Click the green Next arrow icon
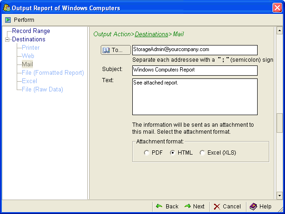 tap(188, 206)
